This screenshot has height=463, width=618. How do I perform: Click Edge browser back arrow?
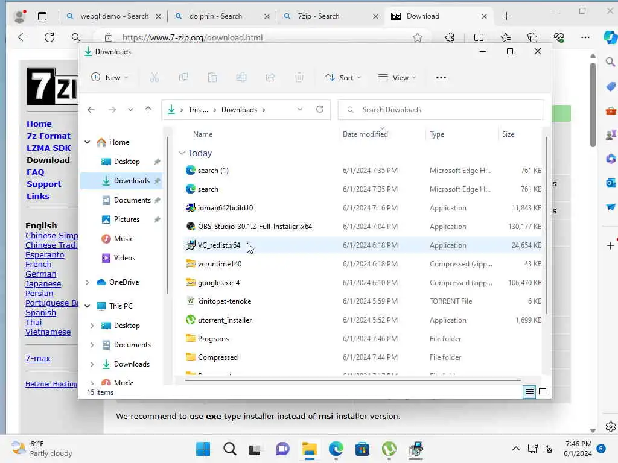pyautogui.click(x=23, y=37)
